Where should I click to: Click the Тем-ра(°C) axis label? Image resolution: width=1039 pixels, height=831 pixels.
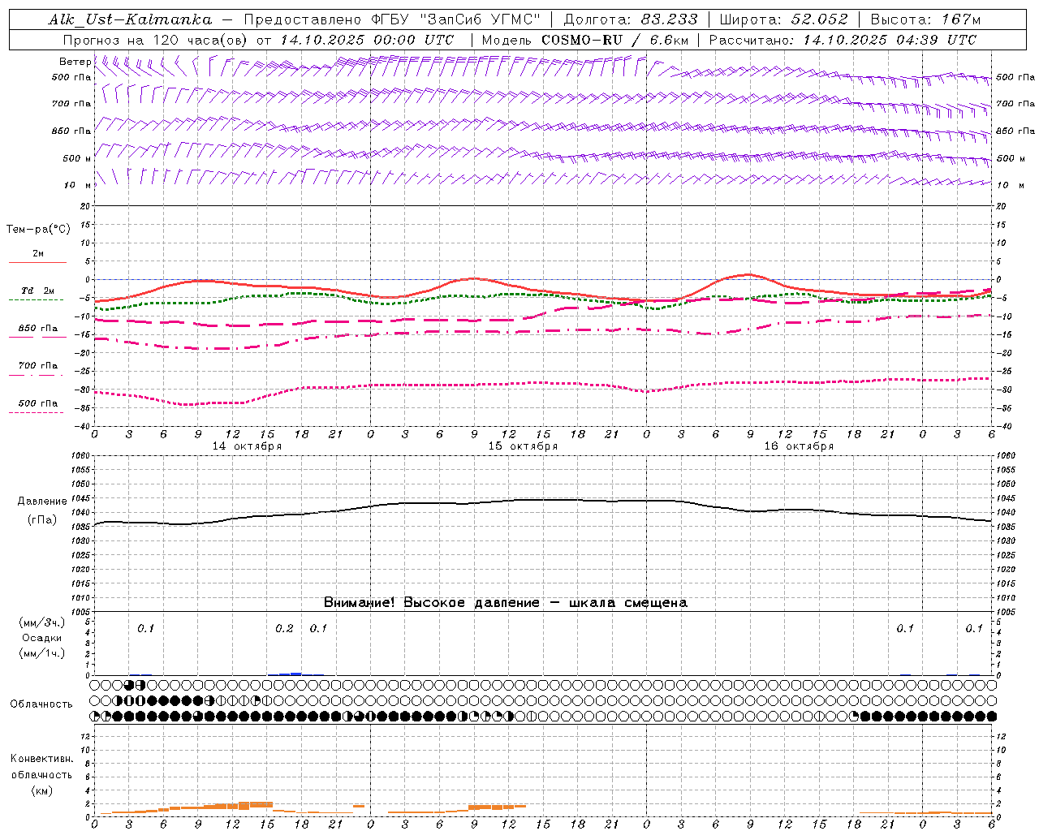pos(38,230)
